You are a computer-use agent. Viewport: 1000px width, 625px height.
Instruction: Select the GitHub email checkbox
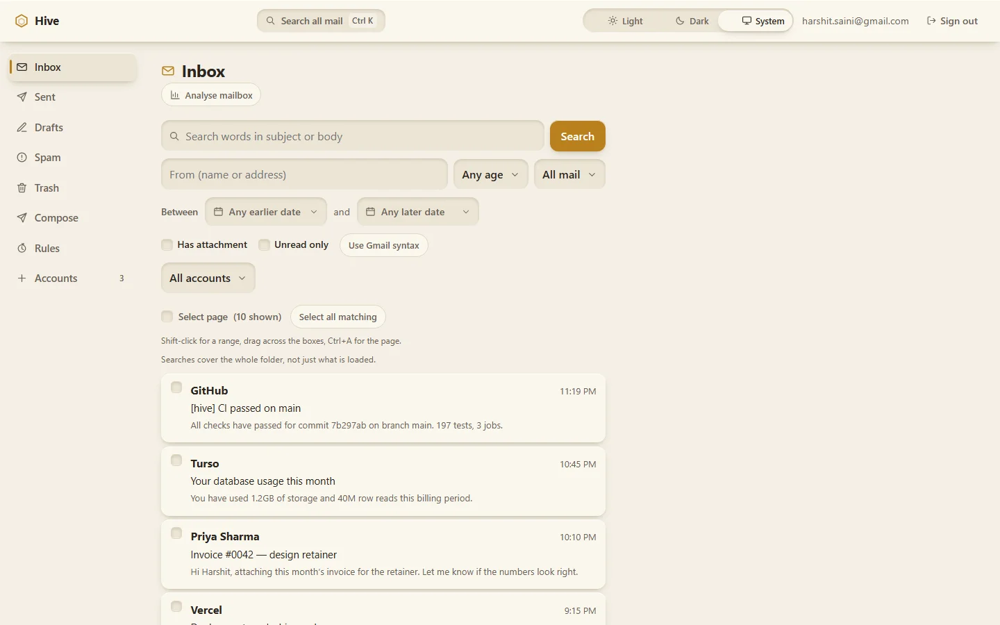coord(176,387)
